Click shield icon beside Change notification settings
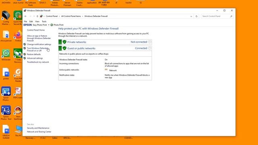 click(25, 44)
